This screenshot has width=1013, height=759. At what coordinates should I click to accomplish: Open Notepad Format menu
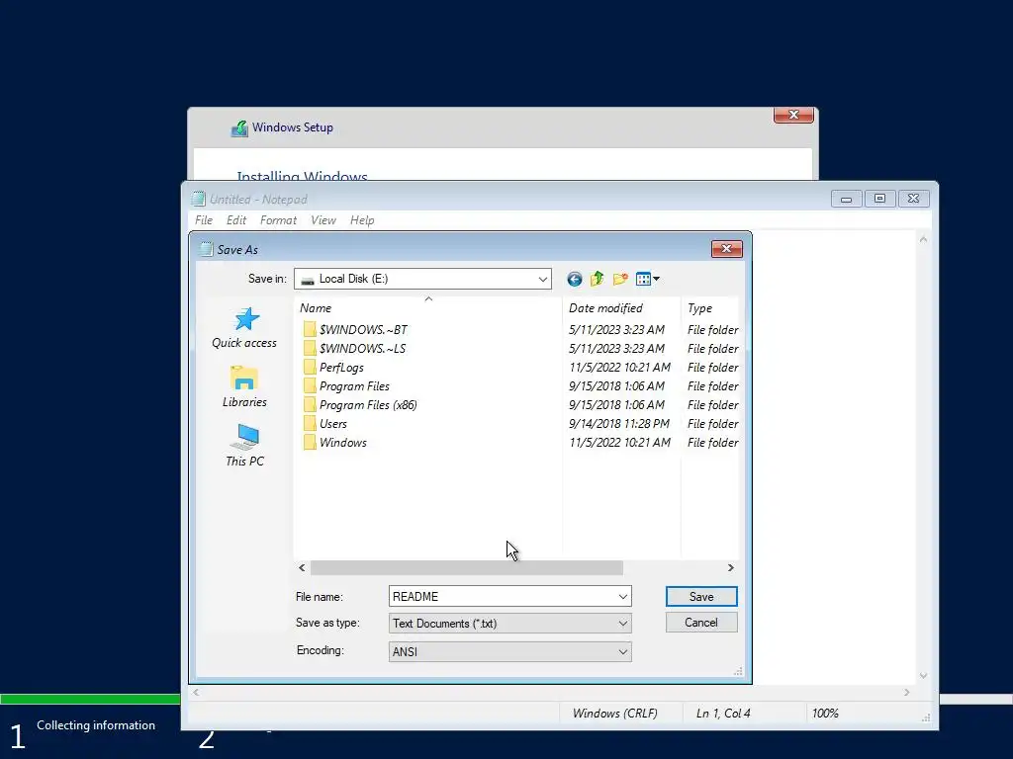[278, 220]
